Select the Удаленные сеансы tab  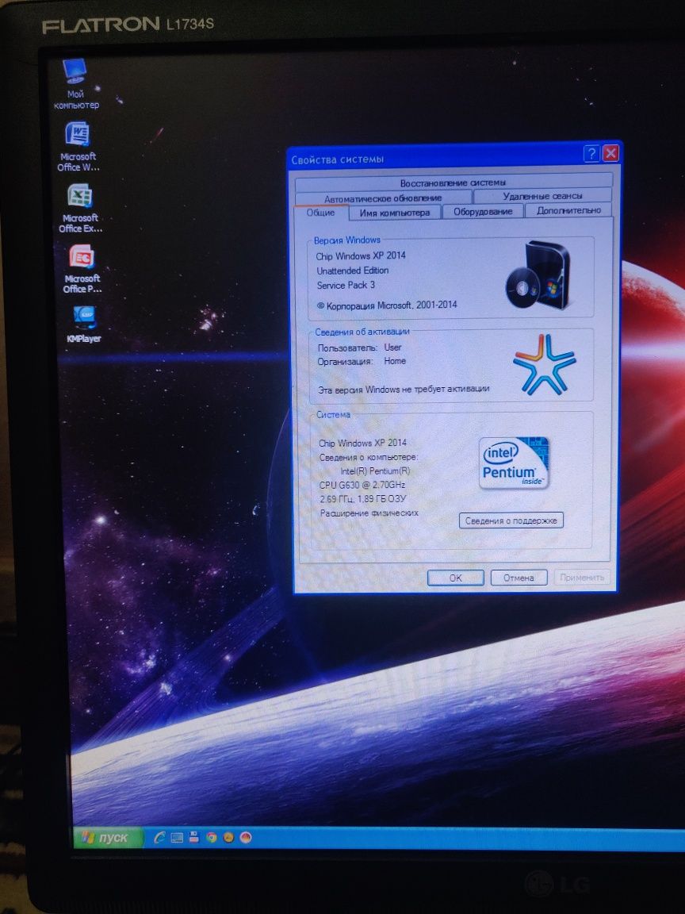[x=542, y=196]
